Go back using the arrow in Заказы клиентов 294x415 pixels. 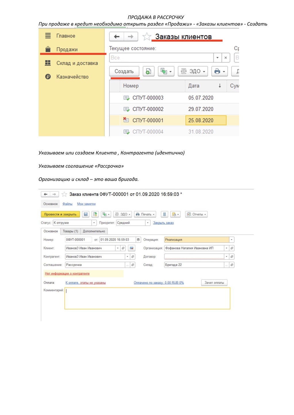(x=117, y=36)
